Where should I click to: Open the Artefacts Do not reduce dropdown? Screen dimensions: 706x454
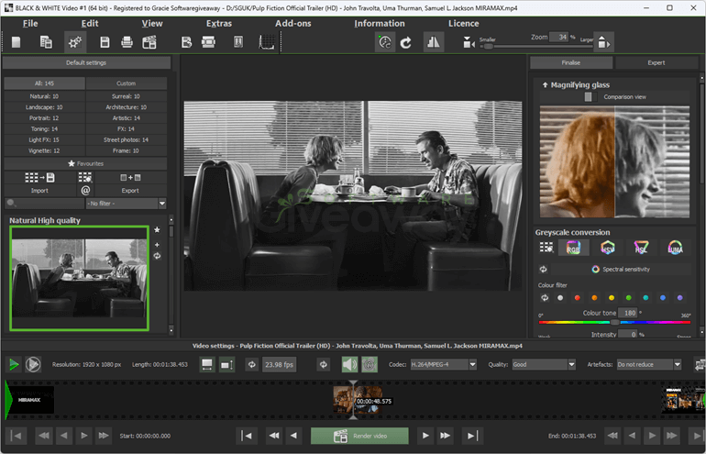[x=649, y=364]
